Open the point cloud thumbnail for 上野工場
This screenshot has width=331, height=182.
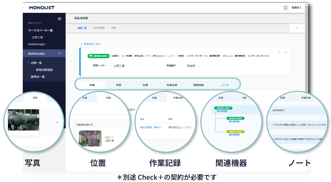90,138
